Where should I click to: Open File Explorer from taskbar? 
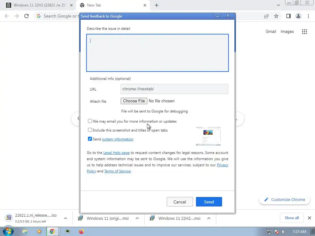25,232
